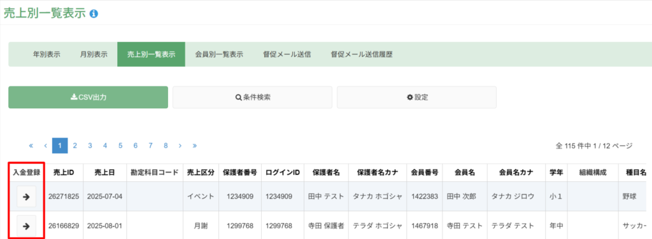Jump to first page with double-left arrow

(x=31, y=146)
